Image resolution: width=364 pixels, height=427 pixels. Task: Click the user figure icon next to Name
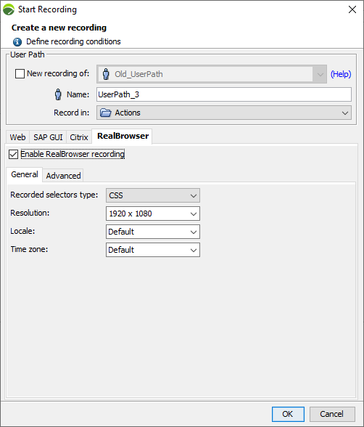[58, 94]
